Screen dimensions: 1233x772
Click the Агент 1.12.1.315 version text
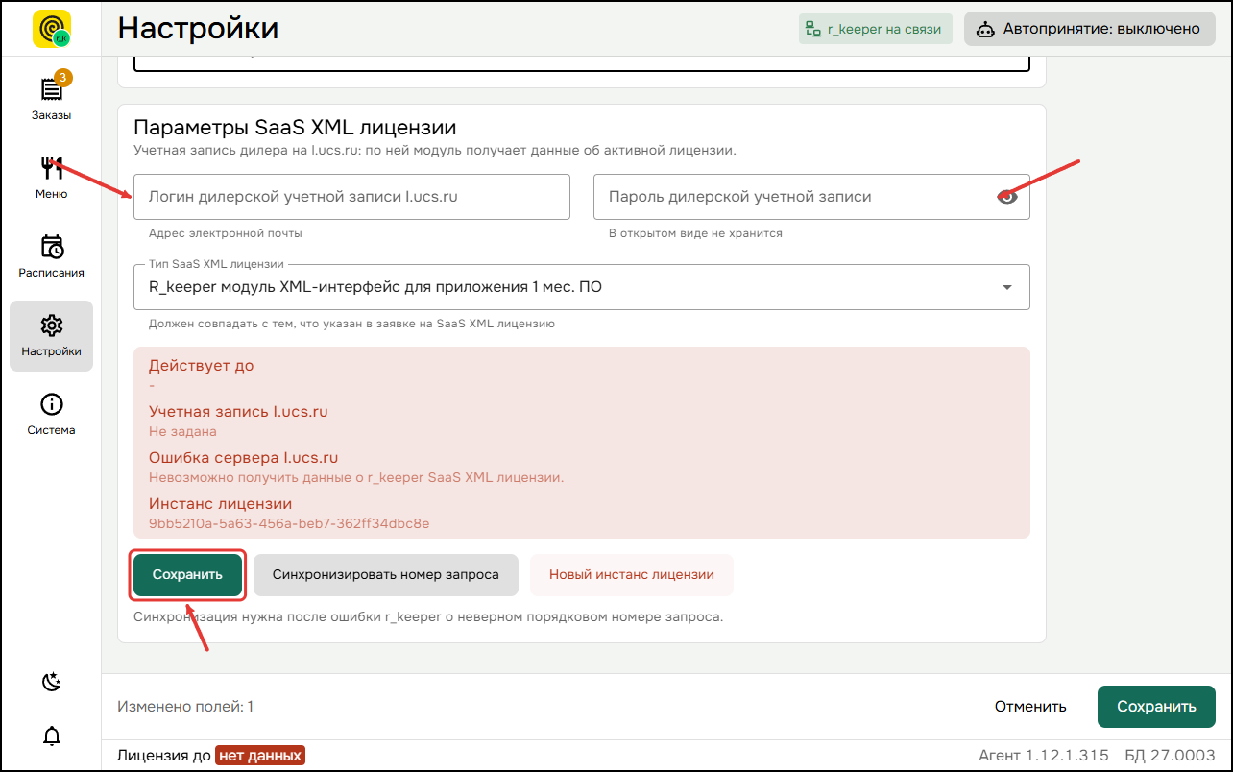pos(1044,756)
